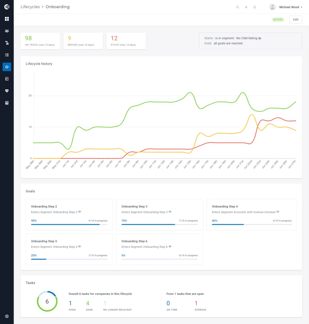Image resolution: width=309 pixels, height=324 pixels.
Task: Click the hierarchy tree icon in sidebar
Action: point(7,43)
